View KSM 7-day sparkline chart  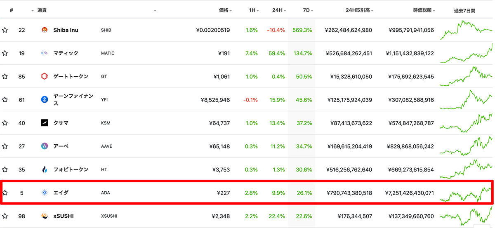466,123
